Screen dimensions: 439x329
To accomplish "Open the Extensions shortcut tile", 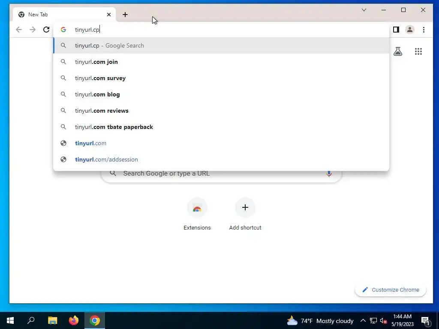I will tap(197, 214).
